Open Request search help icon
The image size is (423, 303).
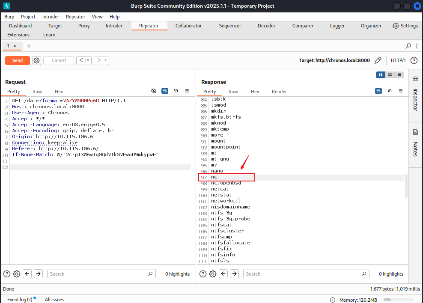[7, 274]
